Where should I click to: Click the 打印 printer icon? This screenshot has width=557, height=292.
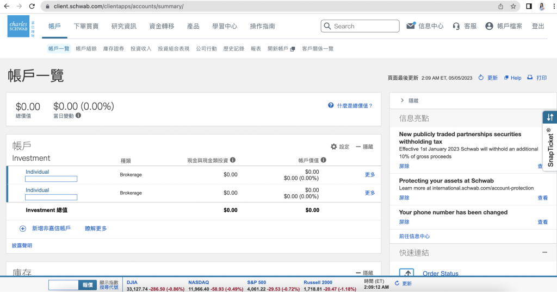(530, 78)
